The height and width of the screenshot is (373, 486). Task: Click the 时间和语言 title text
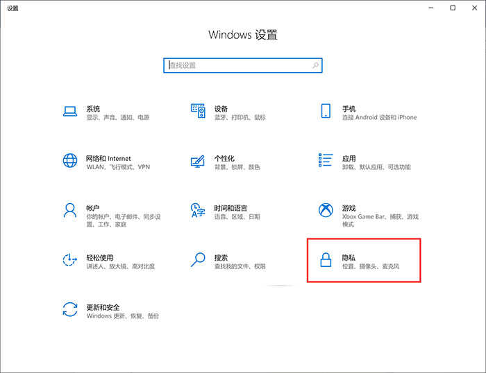[x=231, y=208]
